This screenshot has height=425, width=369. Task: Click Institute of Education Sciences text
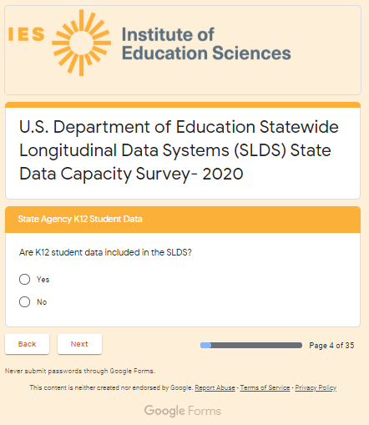206,43
